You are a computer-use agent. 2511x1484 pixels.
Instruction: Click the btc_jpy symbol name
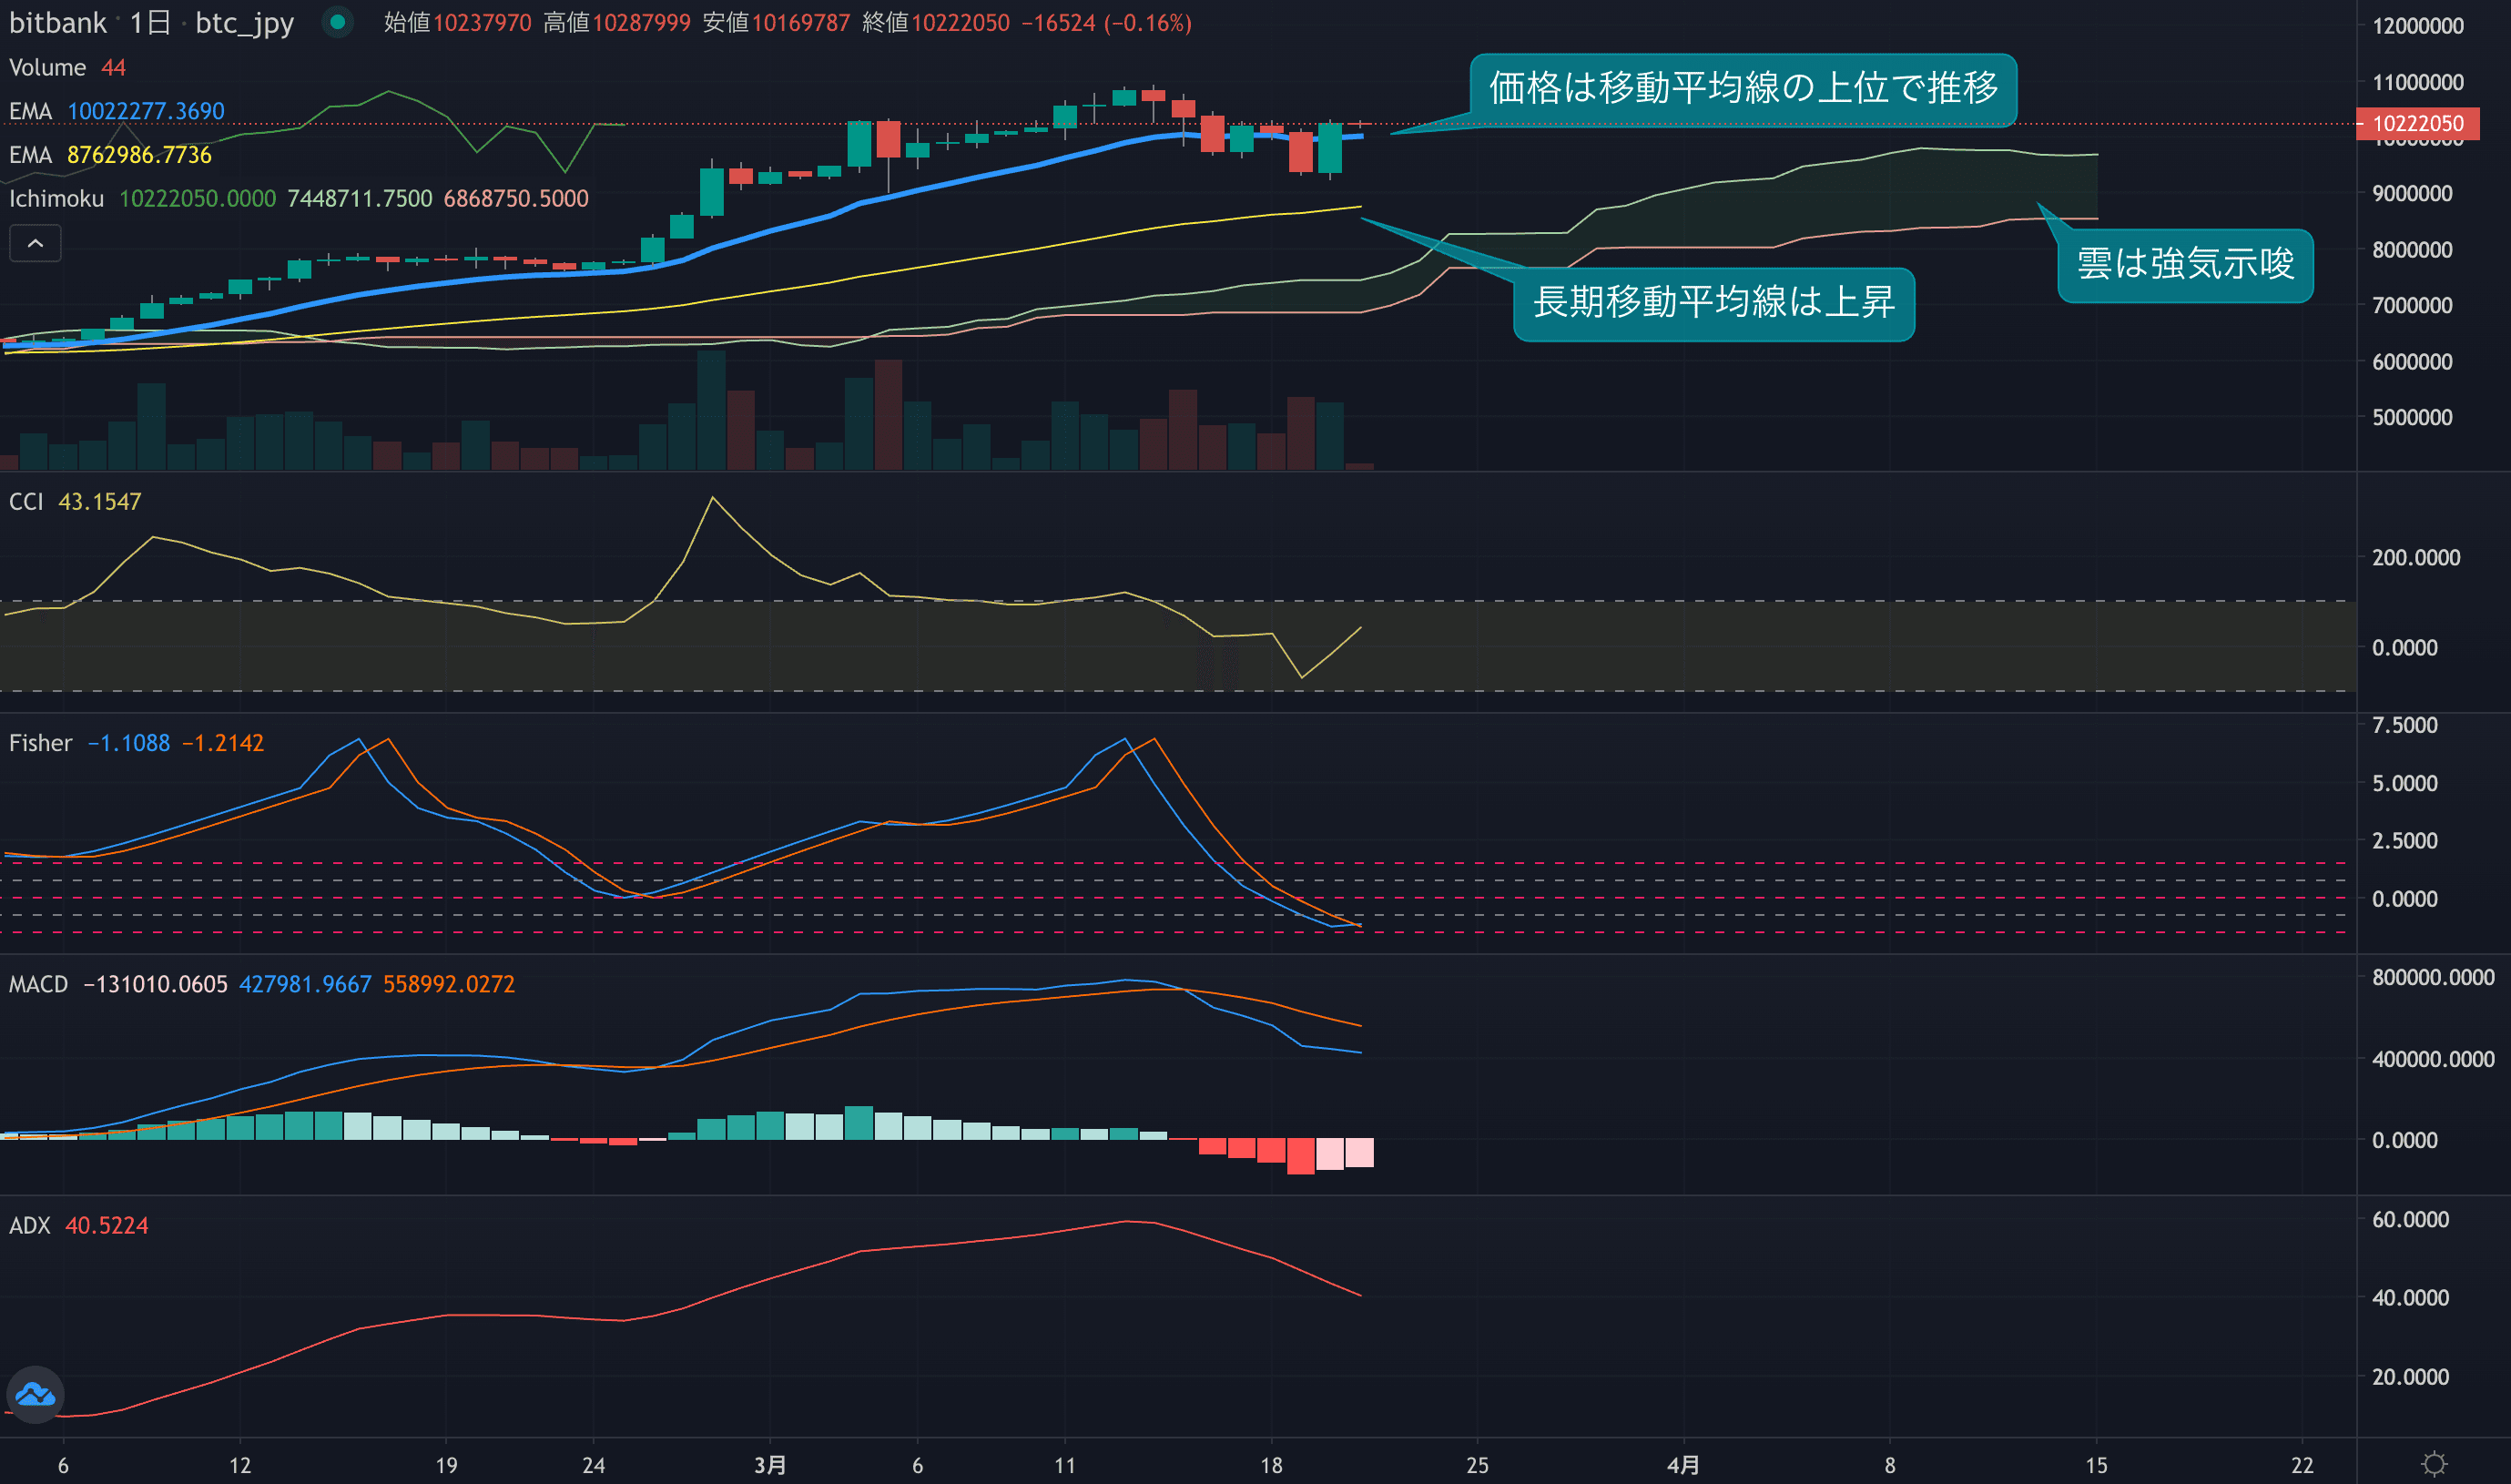244,22
